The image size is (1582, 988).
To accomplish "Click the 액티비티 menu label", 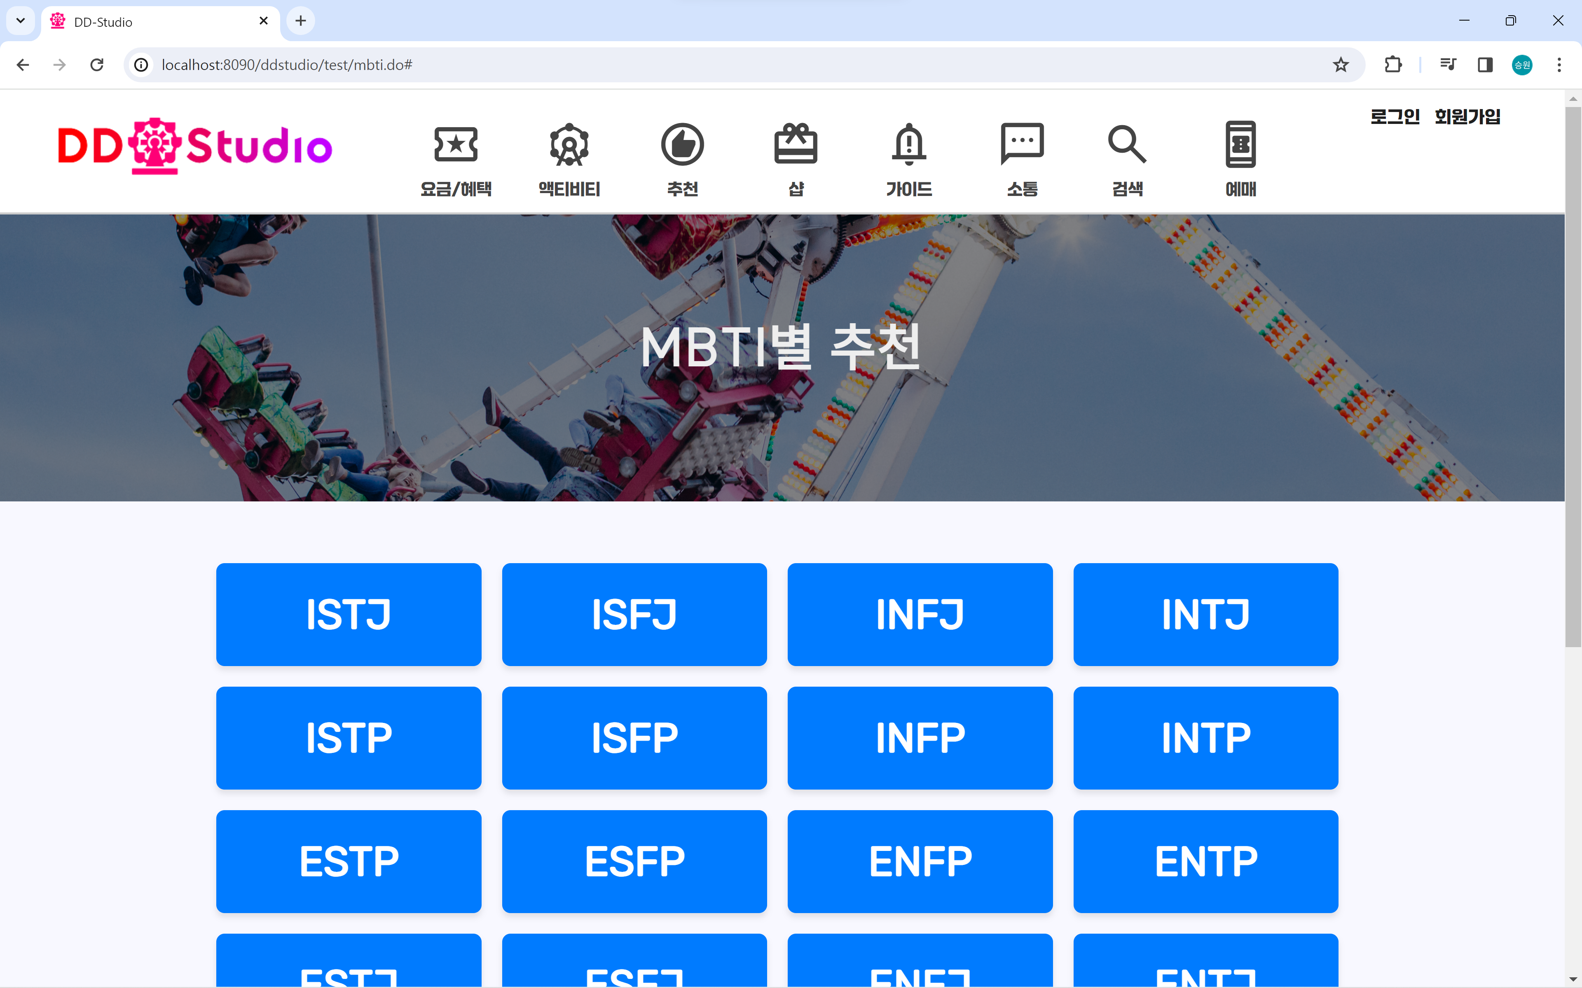I will click(x=569, y=189).
